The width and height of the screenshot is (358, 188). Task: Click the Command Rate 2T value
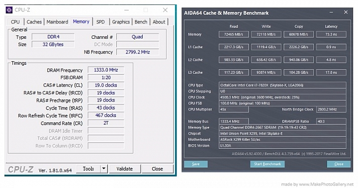tap(106, 123)
